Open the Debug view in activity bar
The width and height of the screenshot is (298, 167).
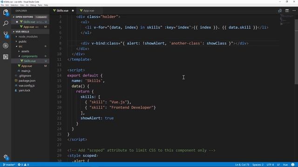(x=6, y=45)
